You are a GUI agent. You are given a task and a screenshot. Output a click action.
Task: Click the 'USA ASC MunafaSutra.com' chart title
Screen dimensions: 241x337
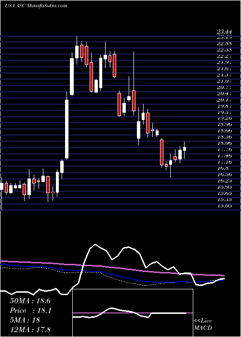click(36, 6)
